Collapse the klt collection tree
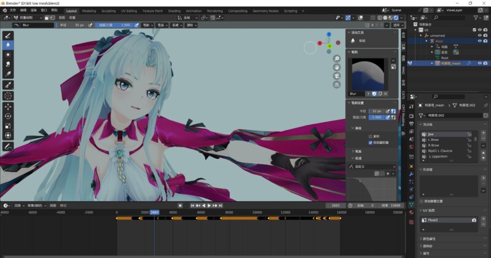This screenshot has height=258, width=491. click(x=416, y=30)
